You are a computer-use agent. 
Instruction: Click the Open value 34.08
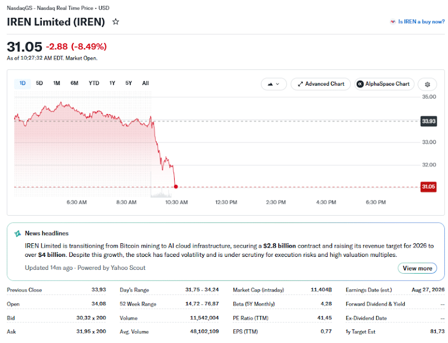99,304
